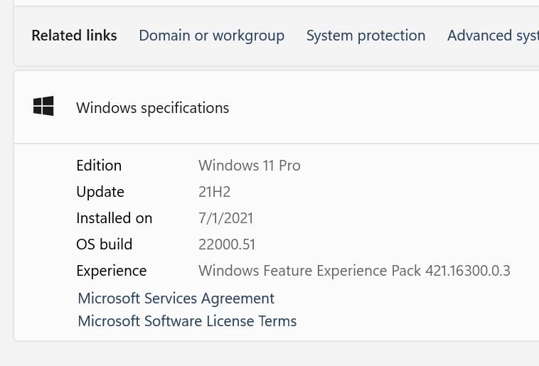The height and width of the screenshot is (366, 539).
Task: Select the 21H2 update value
Action: tap(214, 192)
